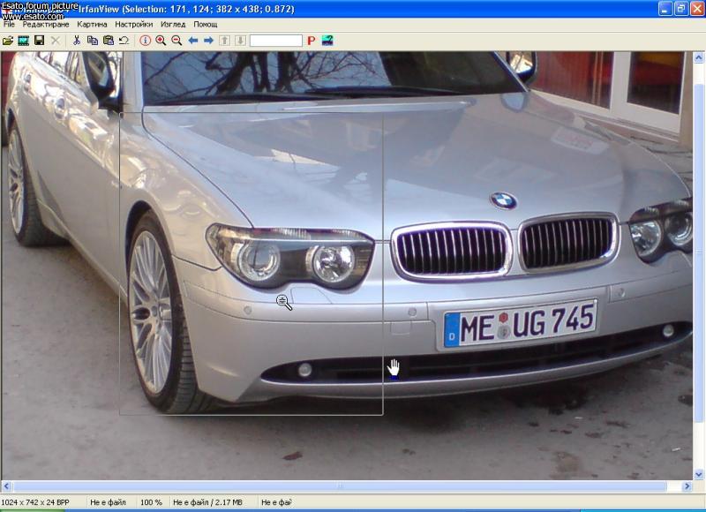Screen dimensions: 706x512
Task: Open the Настройки menu
Action: click(134, 25)
